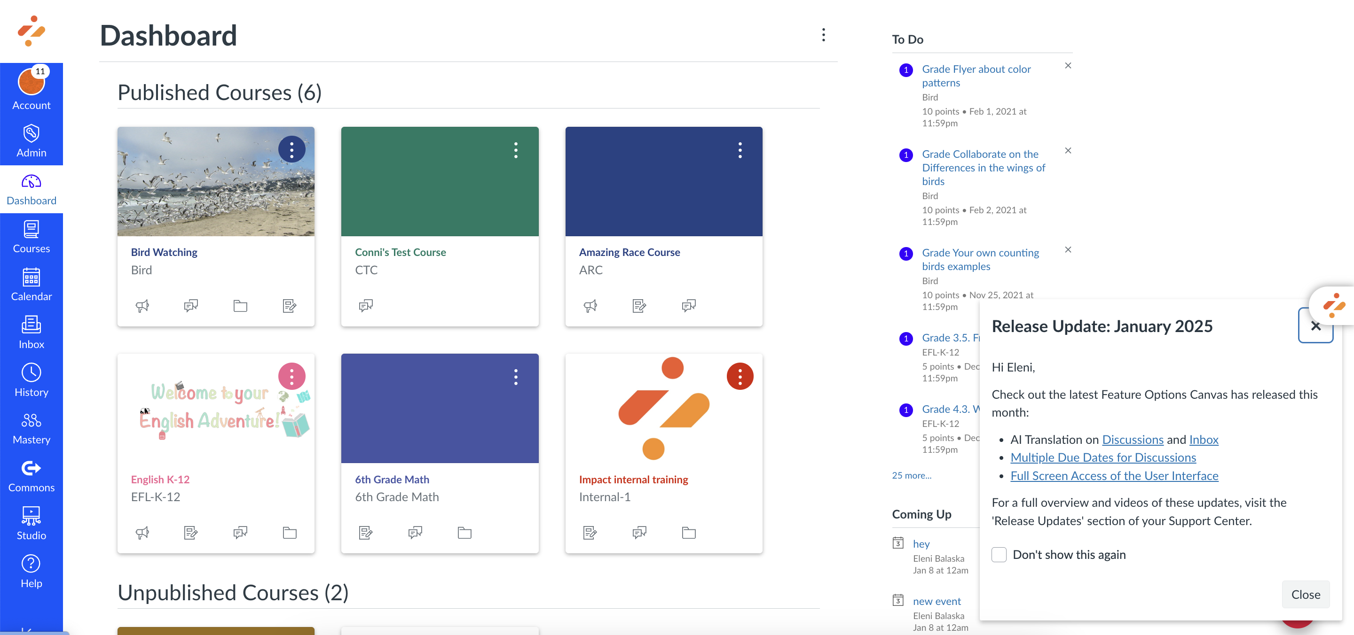Click the Close button in release popup
Viewport: 1354px width, 635px height.
click(x=1305, y=595)
